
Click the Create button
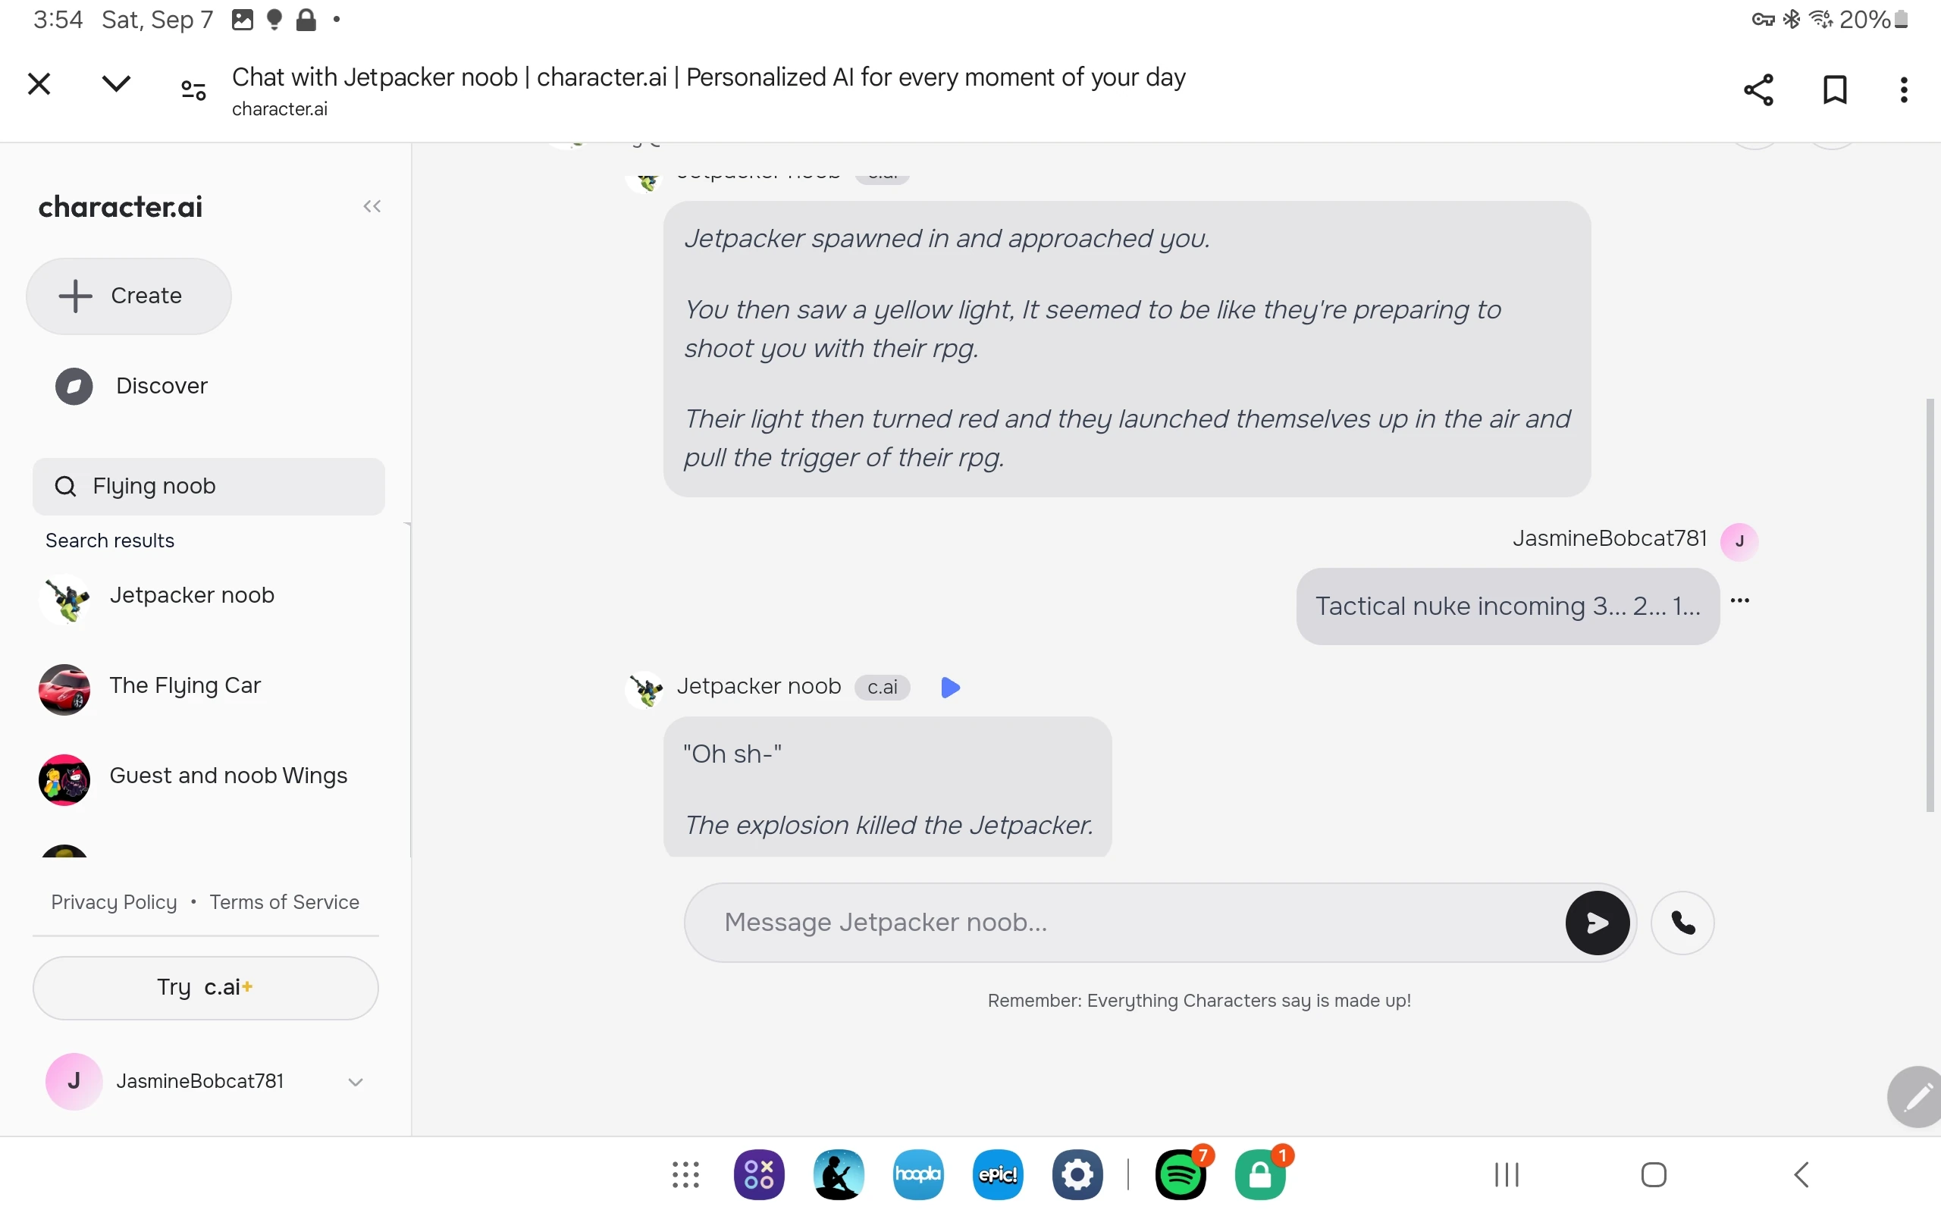pyautogui.click(x=128, y=296)
